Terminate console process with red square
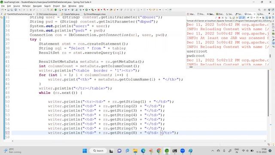 (219, 18)
